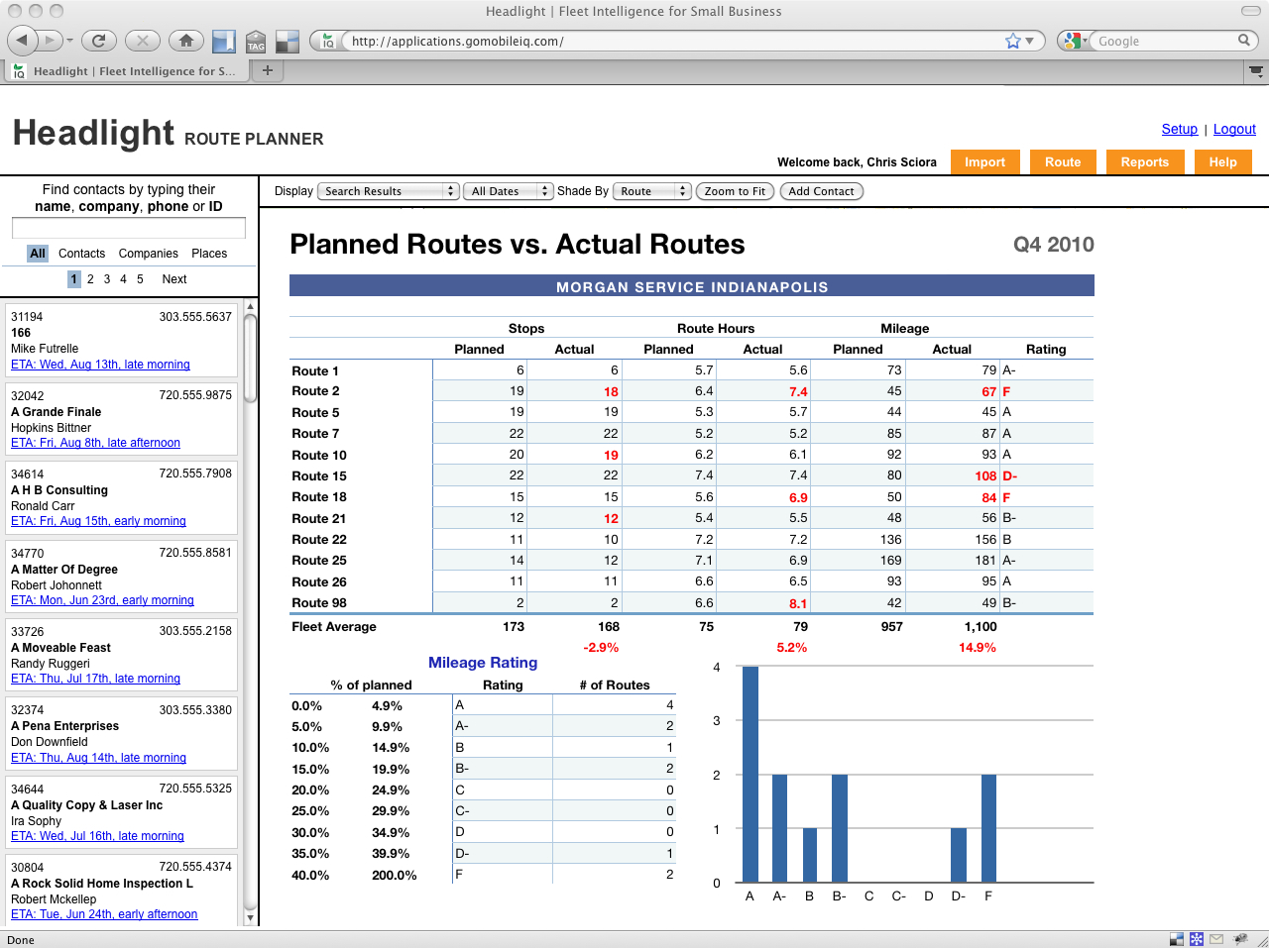Click the A rating bar in chart
This screenshot has height=948, width=1269.
pos(750,775)
